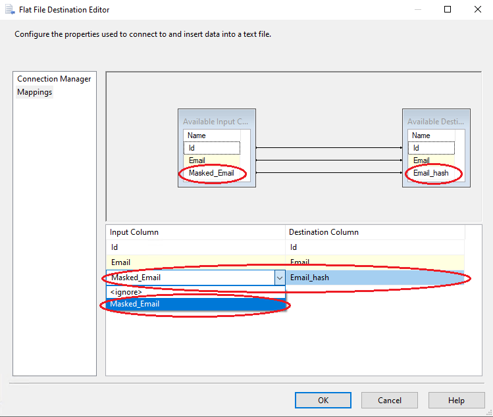
Task: Select Masked_Email in Available Input Columns box
Action: coord(211,173)
